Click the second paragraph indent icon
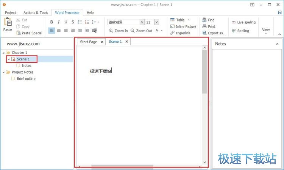Image resolution: width=284 pixels, height=170 pixels. pyautogui.click(x=87, y=31)
